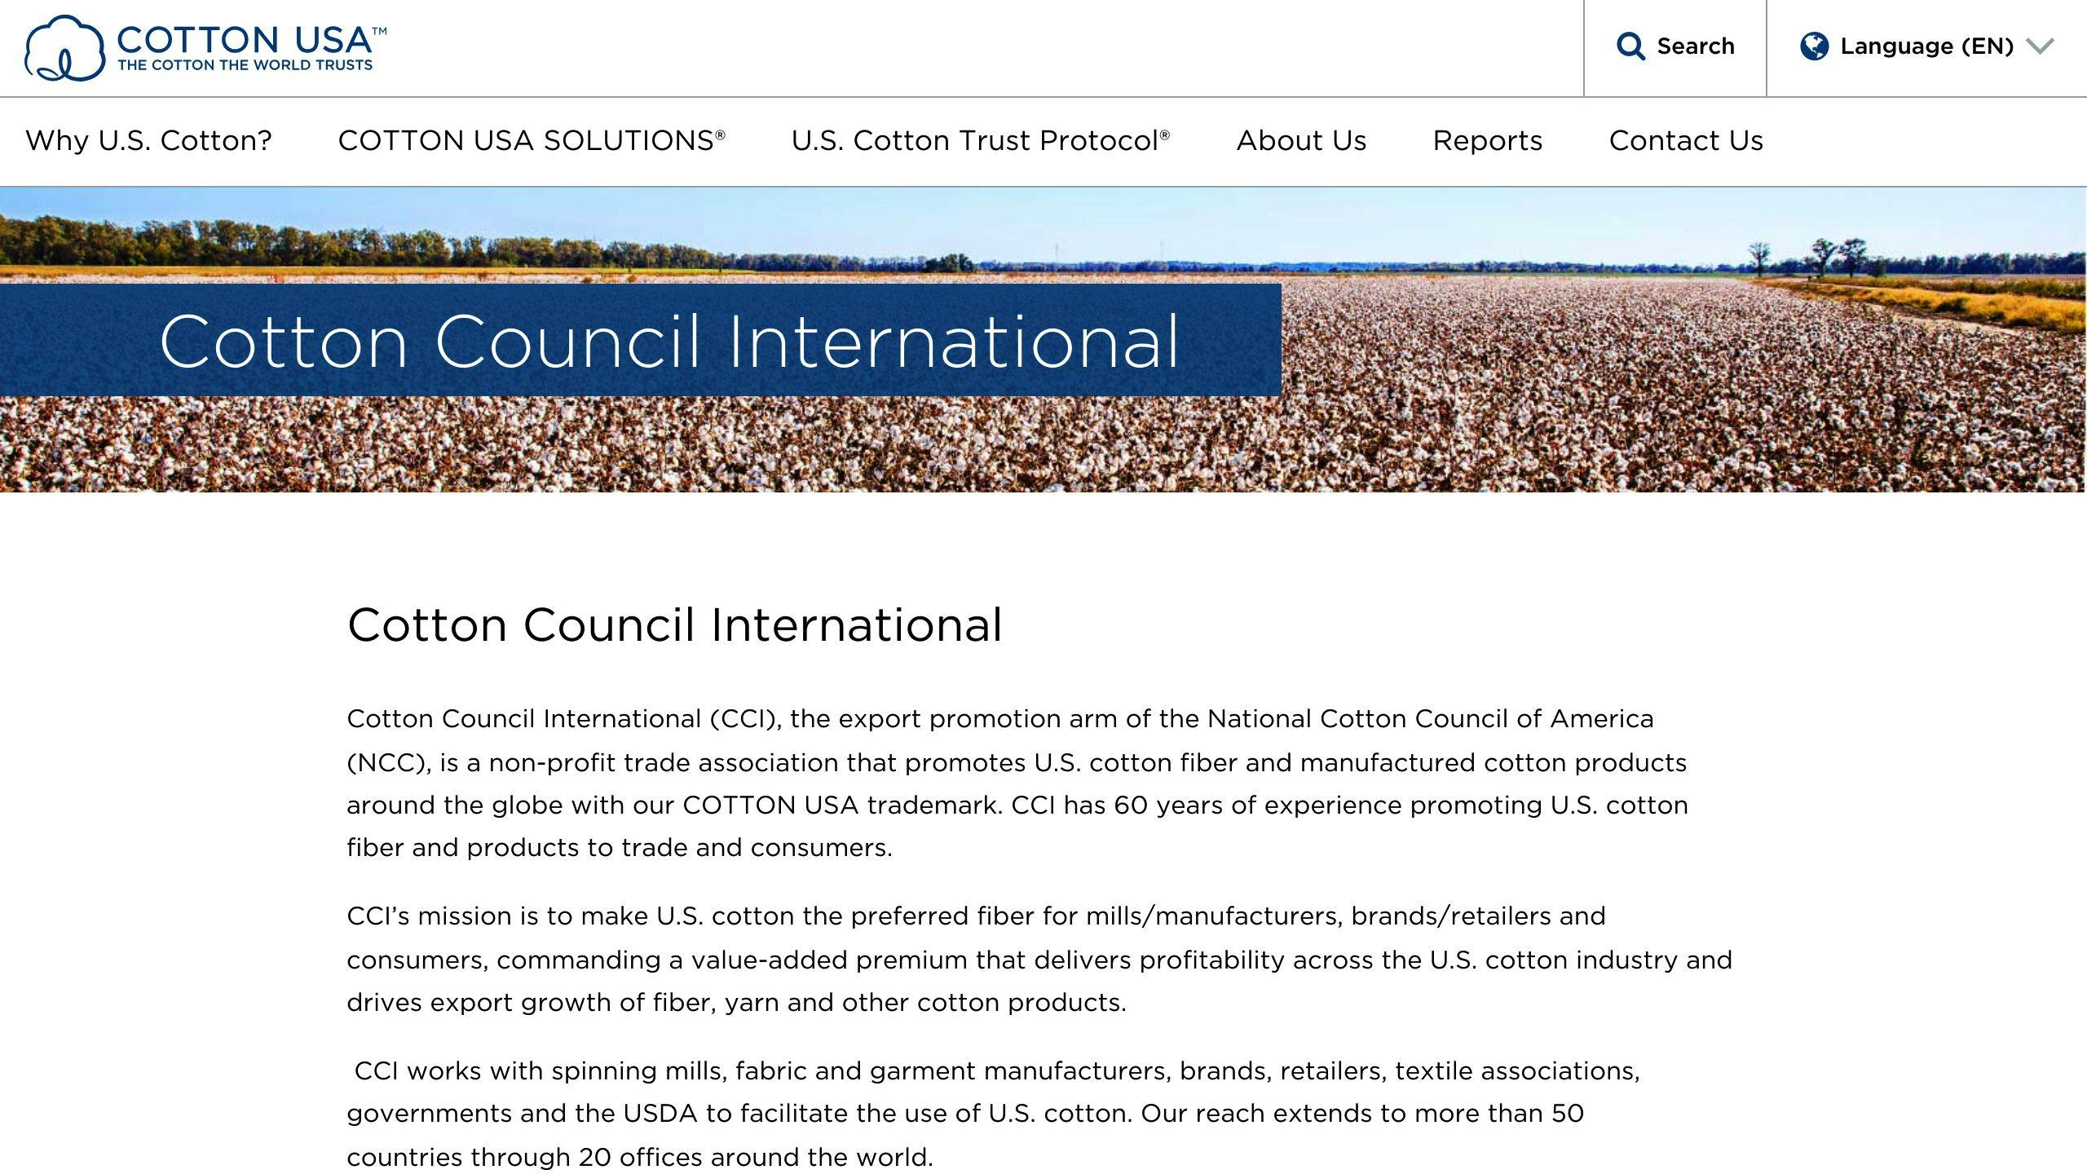Open the COTTON USA SOLUTIONS menu

[532, 141]
